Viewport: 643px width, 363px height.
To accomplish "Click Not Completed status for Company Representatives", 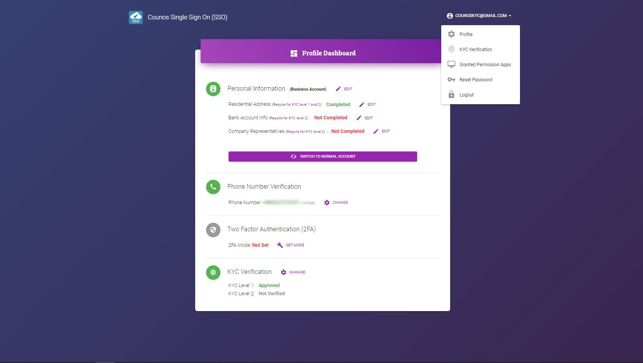I will point(348,131).
